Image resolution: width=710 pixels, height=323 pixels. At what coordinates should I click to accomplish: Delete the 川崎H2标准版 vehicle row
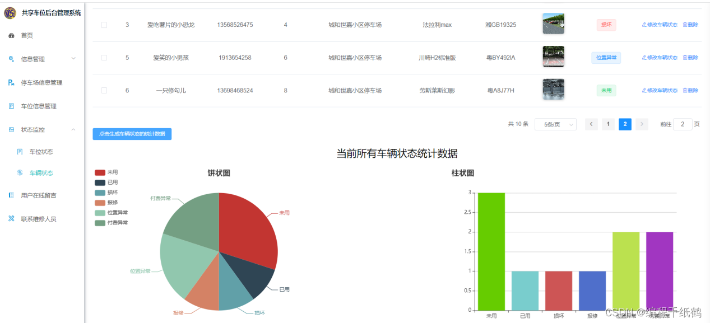[x=690, y=58]
